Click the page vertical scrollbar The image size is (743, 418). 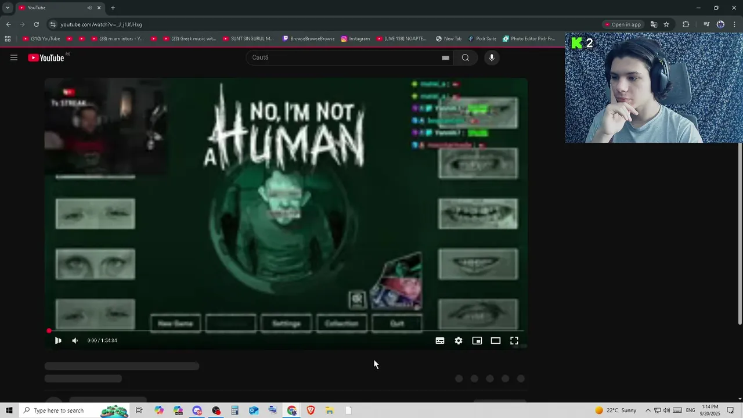[740, 232]
